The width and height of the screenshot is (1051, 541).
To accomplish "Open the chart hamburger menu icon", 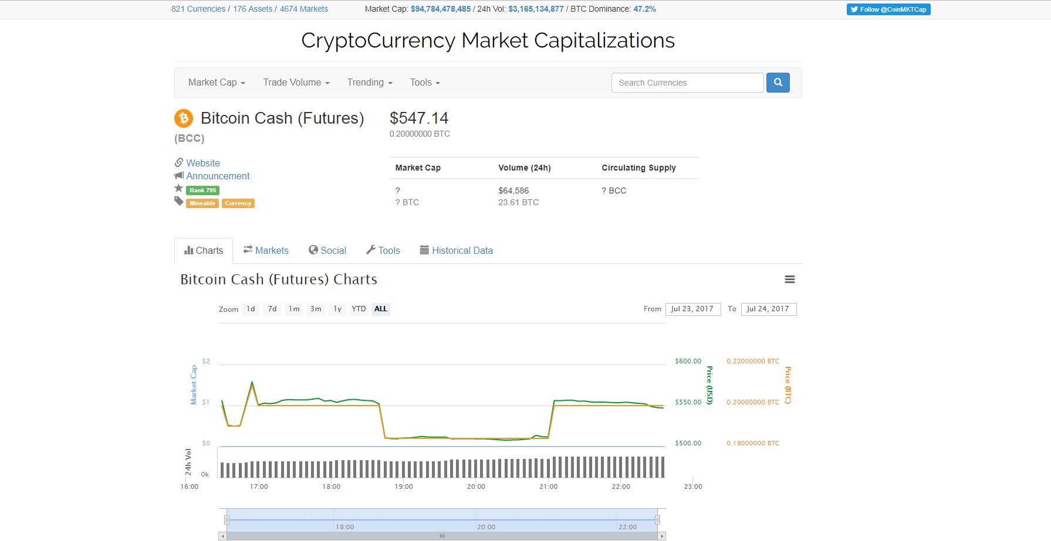I will pyautogui.click(x=790, y=280).
